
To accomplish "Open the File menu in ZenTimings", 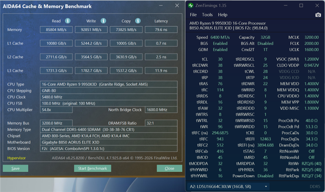I will tap(193, 15).
